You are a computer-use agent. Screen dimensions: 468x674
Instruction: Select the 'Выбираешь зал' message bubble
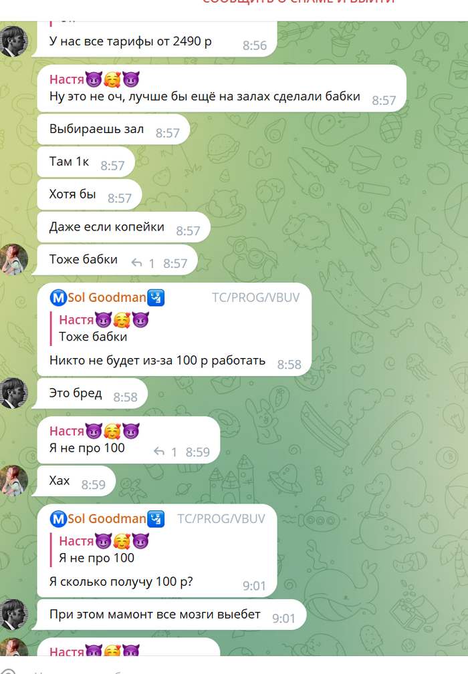pos(114,130)
